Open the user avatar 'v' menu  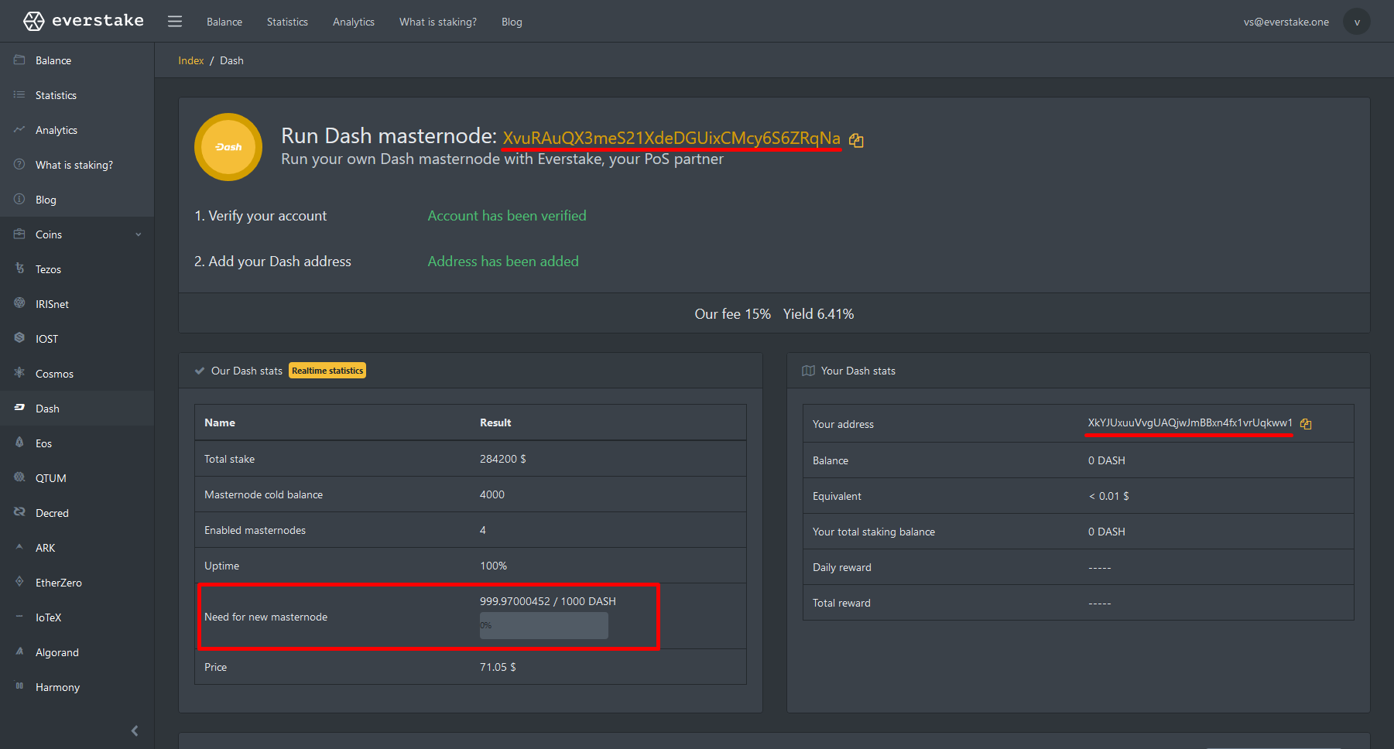point(1357,22)
